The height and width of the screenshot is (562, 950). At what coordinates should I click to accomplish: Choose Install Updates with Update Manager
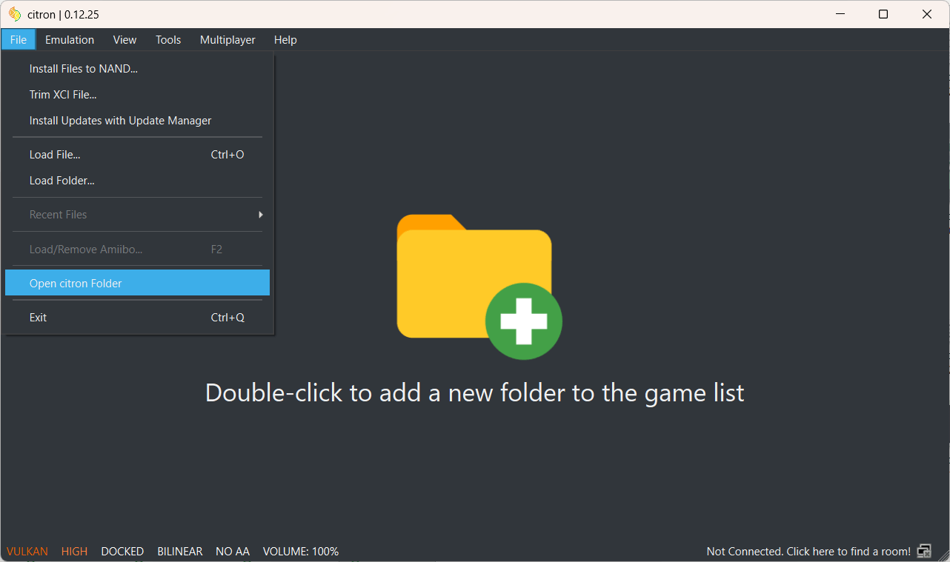(137, 121)
